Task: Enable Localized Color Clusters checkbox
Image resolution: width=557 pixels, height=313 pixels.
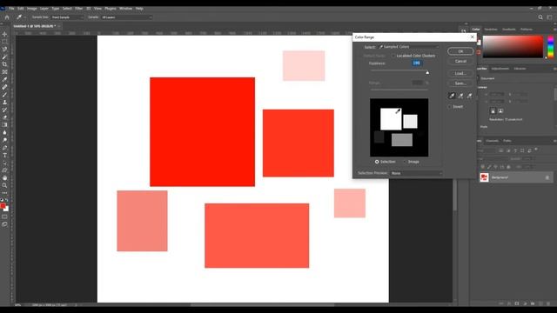Action: pyautogui.click(x=393, y=56)
